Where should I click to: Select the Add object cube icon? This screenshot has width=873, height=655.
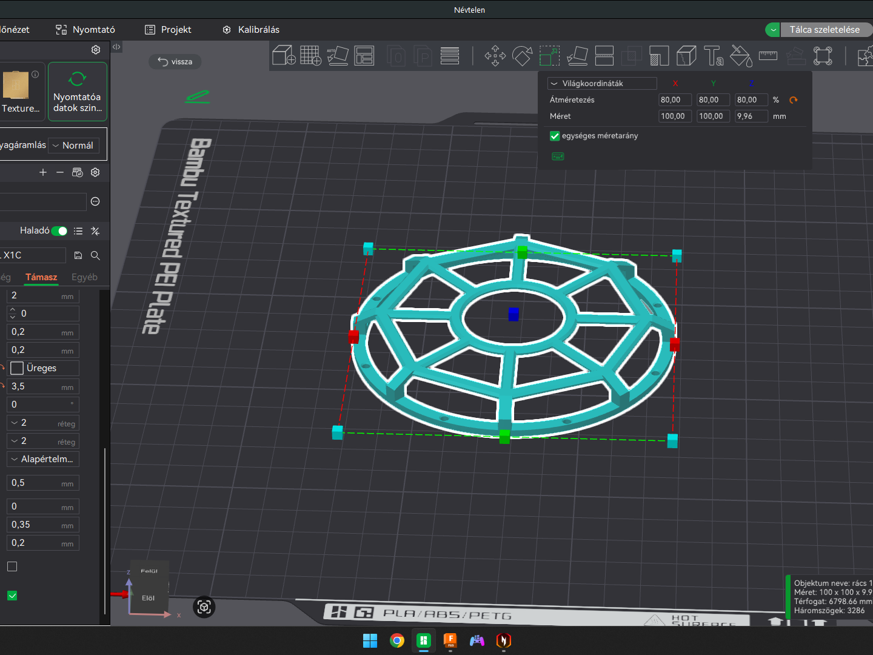coord(284,56)
